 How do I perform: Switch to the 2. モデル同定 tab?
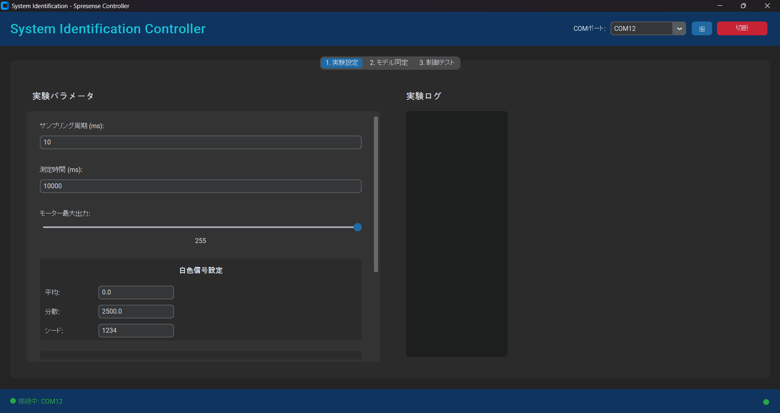click(389, 63)
